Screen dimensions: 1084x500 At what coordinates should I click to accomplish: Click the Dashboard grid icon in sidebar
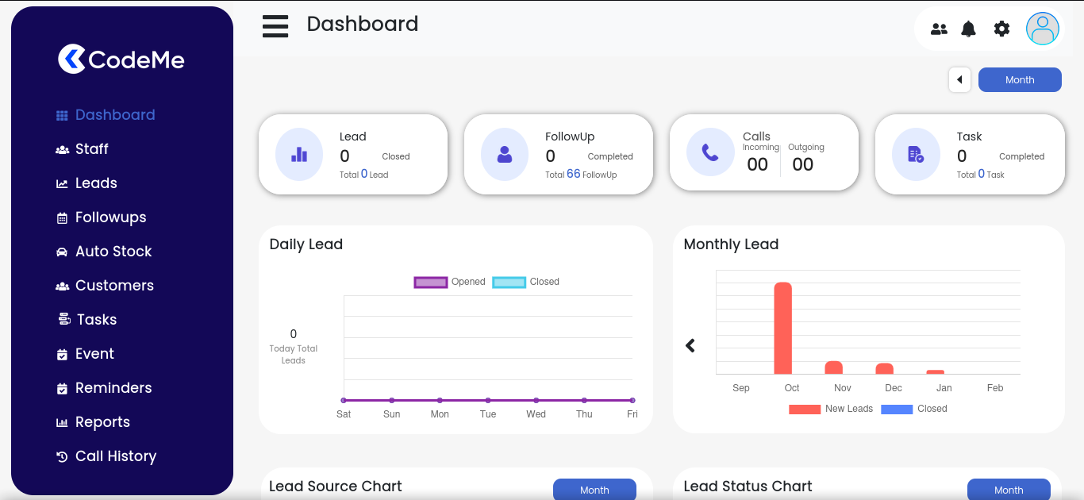click(62, 116)
